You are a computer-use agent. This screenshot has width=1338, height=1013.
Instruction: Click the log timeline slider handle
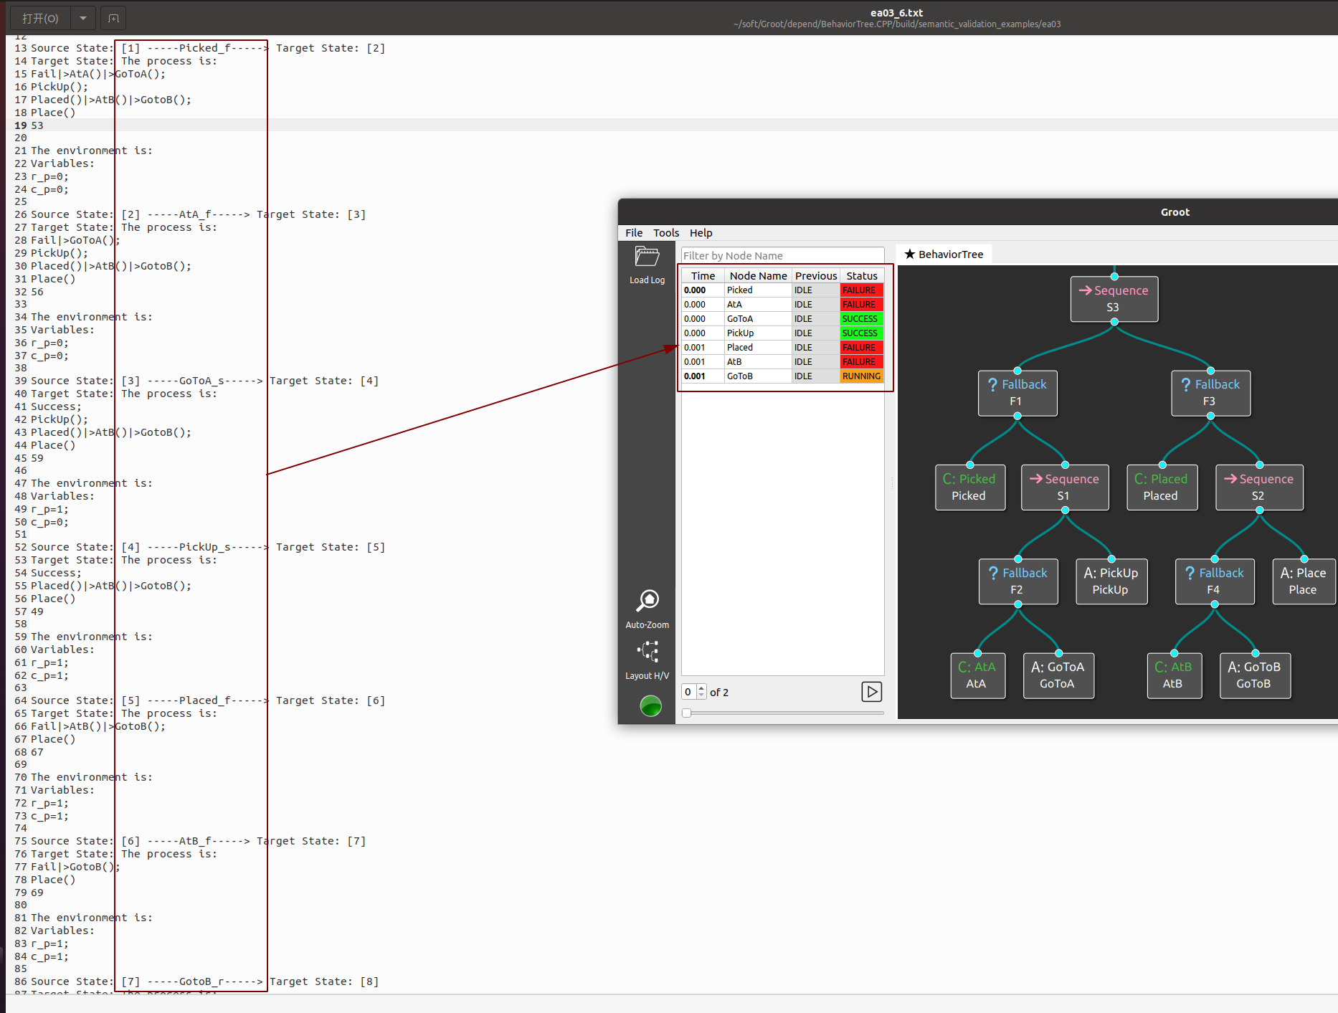click(687, 713)
